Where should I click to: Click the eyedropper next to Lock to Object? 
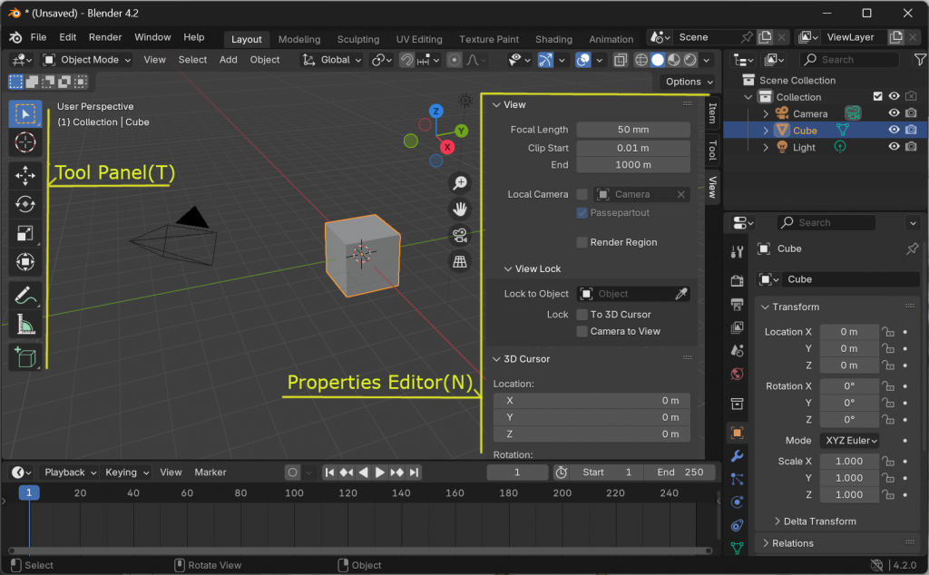[x=681, y=294]
